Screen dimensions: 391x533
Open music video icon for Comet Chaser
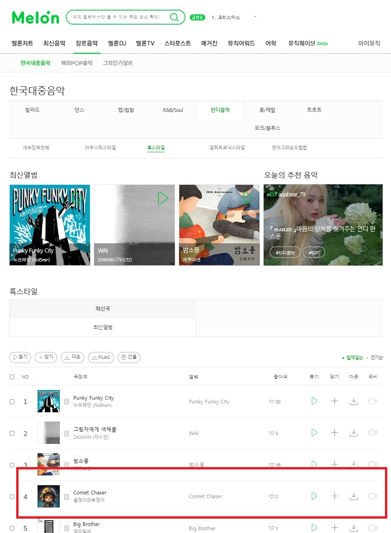[372, 496]
